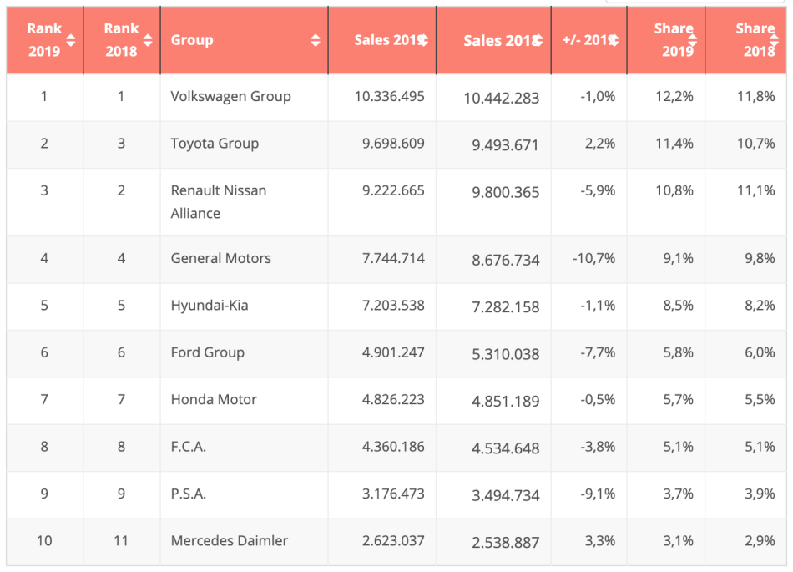The height and width of the screenshot is (572, 793).
Task: Sort by Sales 2019 using header arrows
Action: point(424,40)
